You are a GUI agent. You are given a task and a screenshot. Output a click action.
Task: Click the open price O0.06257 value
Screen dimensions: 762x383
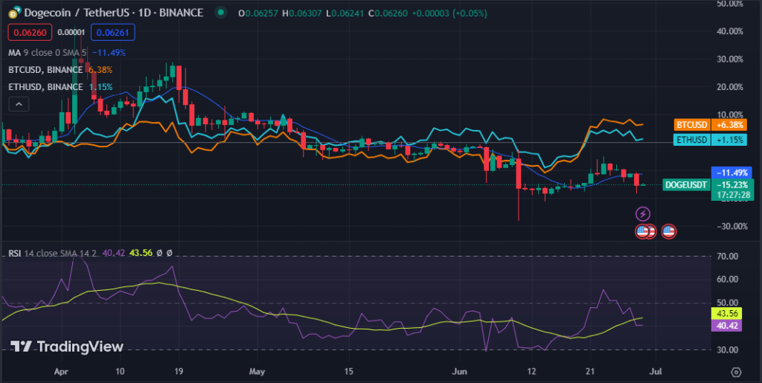pos(258,13)
